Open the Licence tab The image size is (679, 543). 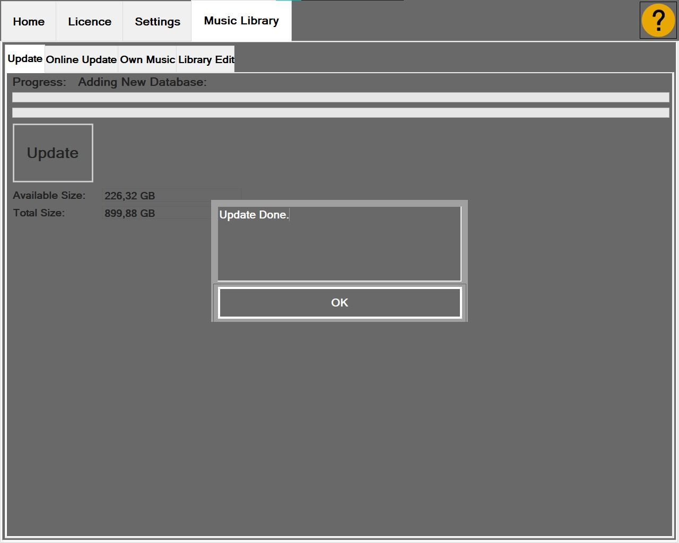tap(90, 22)
